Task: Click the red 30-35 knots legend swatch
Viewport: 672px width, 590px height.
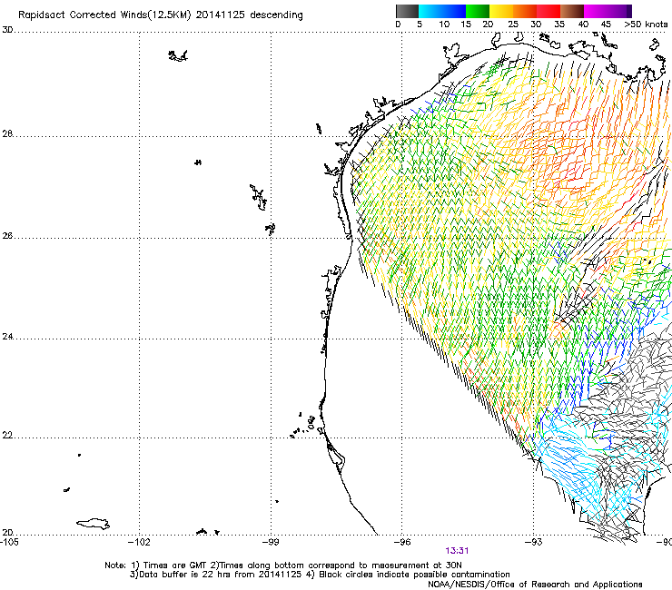Action: [x=548, y=11]
